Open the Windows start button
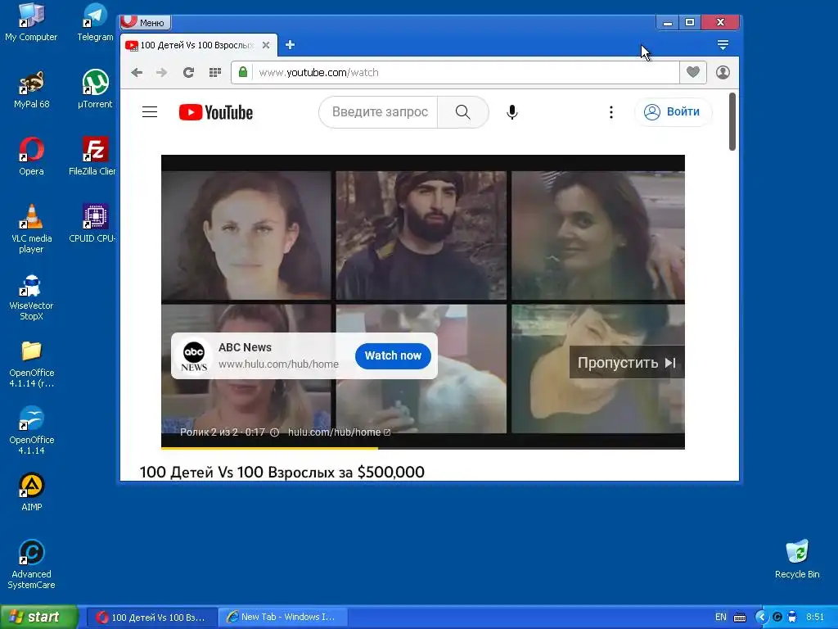838x629 pixels. (39, 617)
